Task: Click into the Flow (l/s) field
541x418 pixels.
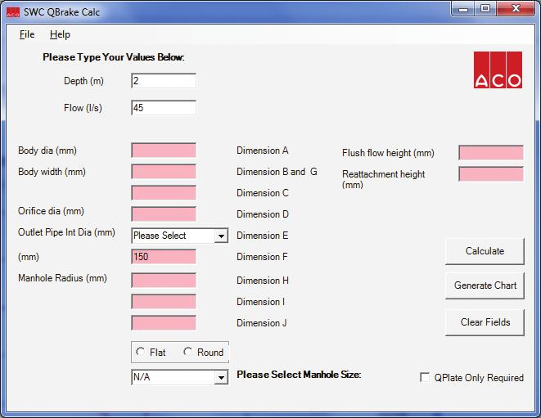Action: (x=164, y=108)
